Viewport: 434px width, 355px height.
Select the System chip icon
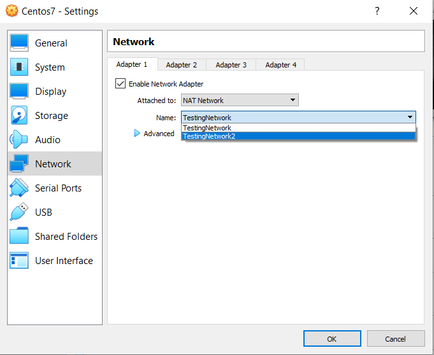pyautogui.click(x=19, y=67)
